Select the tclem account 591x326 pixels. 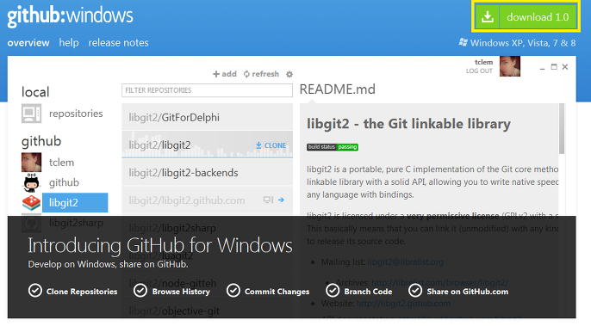tap(61, 163)
